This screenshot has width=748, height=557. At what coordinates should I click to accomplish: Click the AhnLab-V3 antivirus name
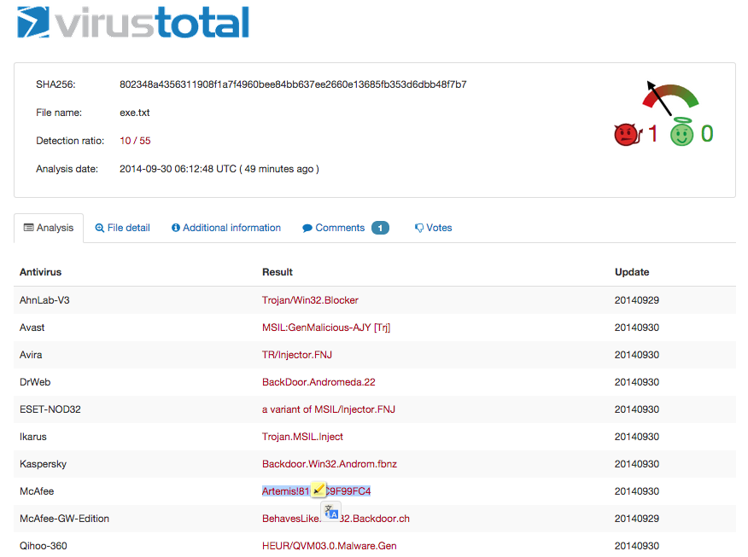tap(44, 300)
